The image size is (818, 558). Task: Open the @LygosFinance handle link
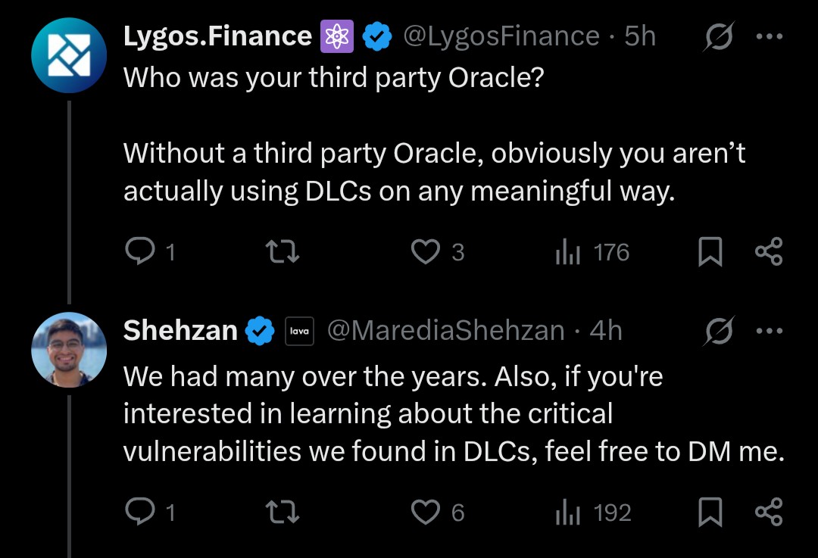(x=501, y=36)
